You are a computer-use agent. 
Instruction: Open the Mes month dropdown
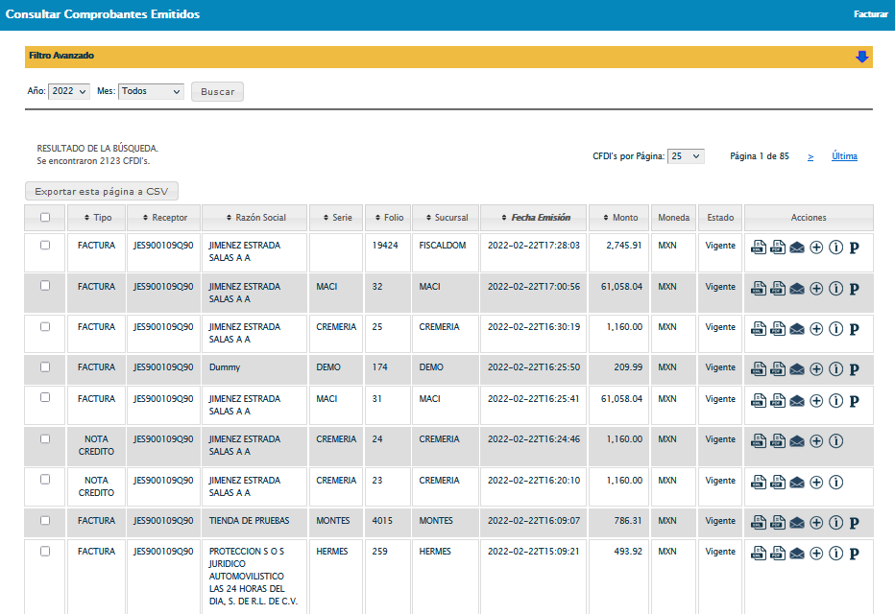click(x=151, y=91)
